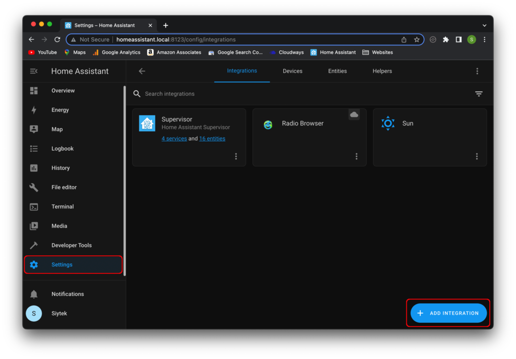The width and height of the screenshot is (516, 359).
Task: Open the Maps bookmark
Action: 75,52
